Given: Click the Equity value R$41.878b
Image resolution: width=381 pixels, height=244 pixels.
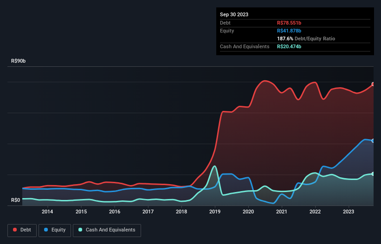Looking at the screenshot, I should tap(289, 31).
